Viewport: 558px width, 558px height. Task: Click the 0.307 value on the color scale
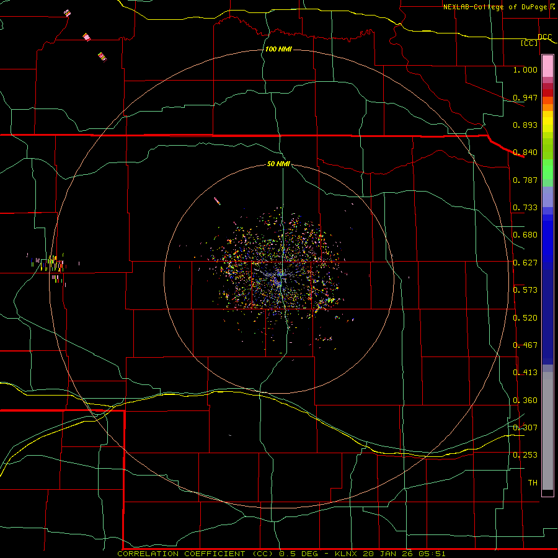tap(525, 427)
